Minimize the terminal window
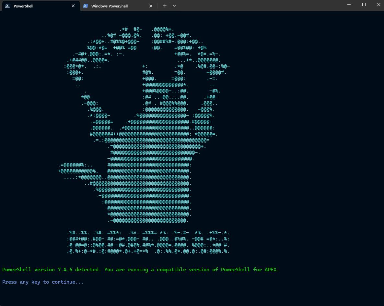The width and height of the screenshot is (384, 306). pos(349,5)
